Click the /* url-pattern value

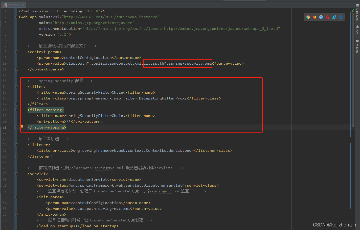click(69, 121)
